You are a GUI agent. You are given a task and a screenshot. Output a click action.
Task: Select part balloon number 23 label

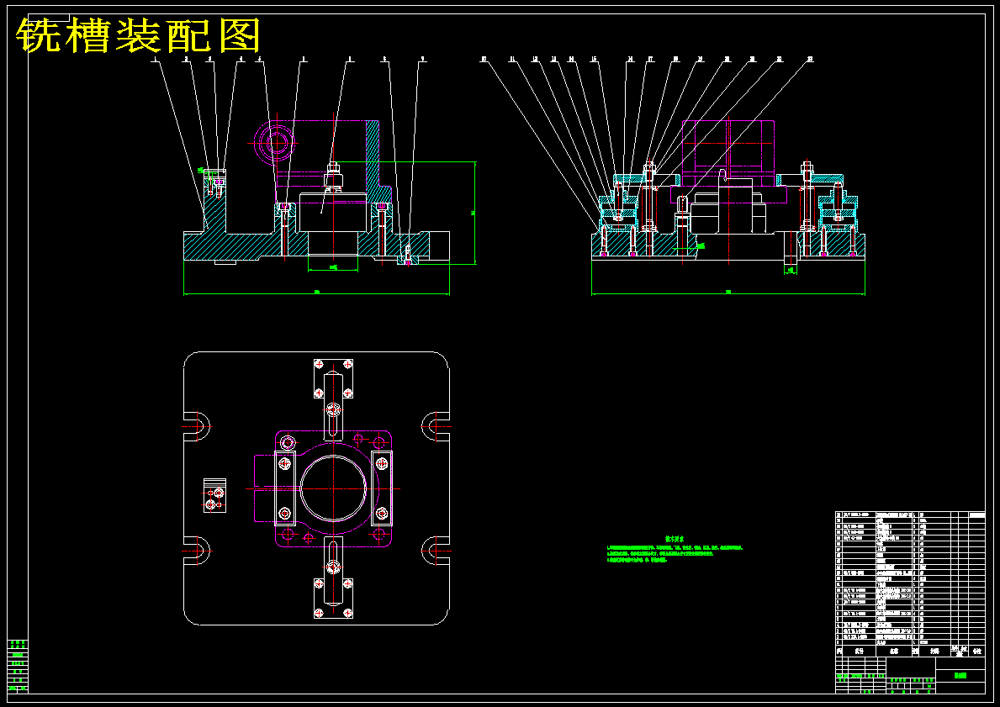(x=810, y=60)
